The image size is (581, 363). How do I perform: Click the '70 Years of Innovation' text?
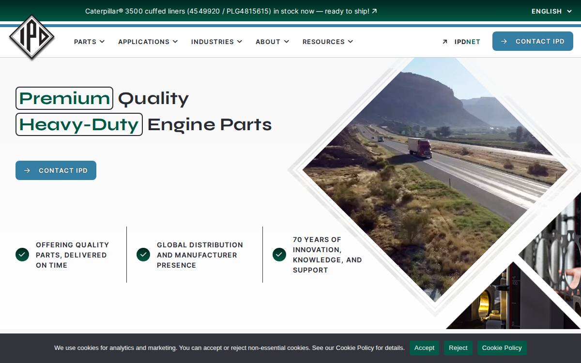click(x=327, y=255)
